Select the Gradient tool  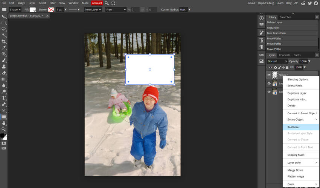click(4, 79)
